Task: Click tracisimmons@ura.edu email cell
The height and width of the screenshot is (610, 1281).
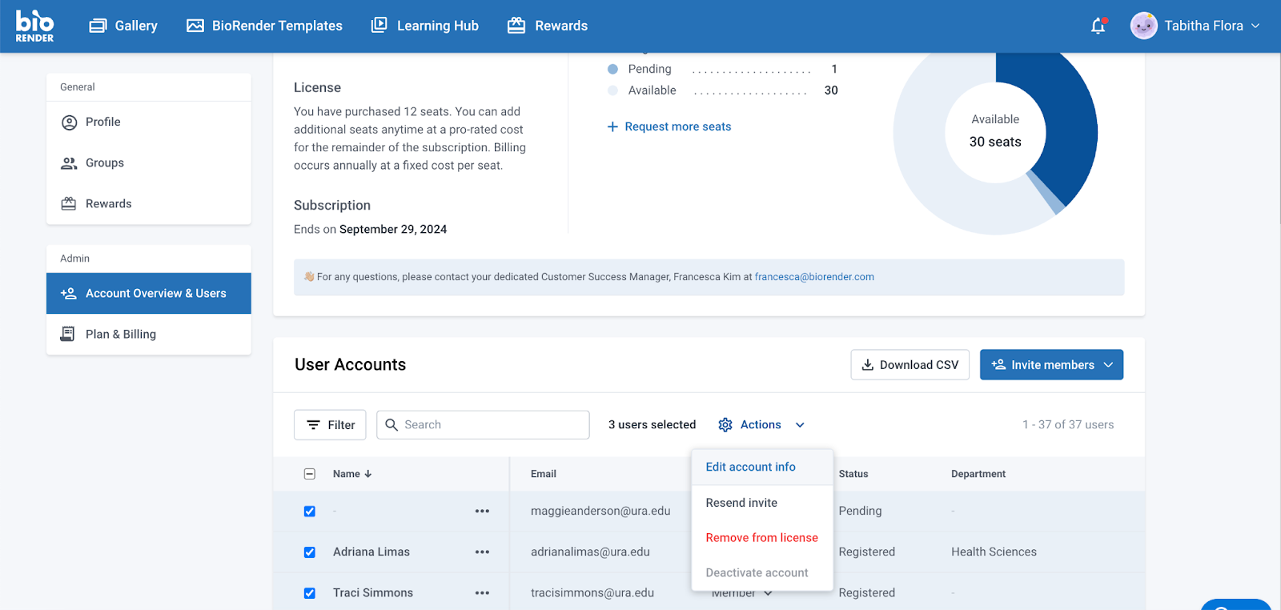Action: click(592, 592)
